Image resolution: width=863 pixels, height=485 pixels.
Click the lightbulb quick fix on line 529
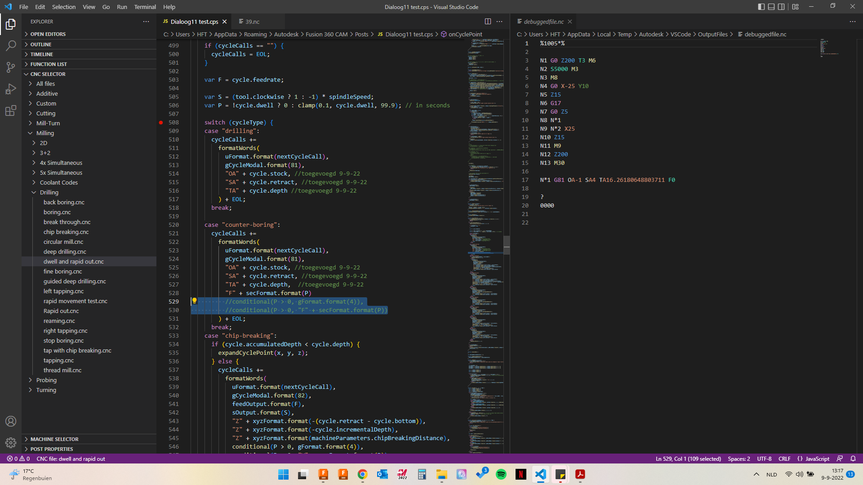(195, 301)
